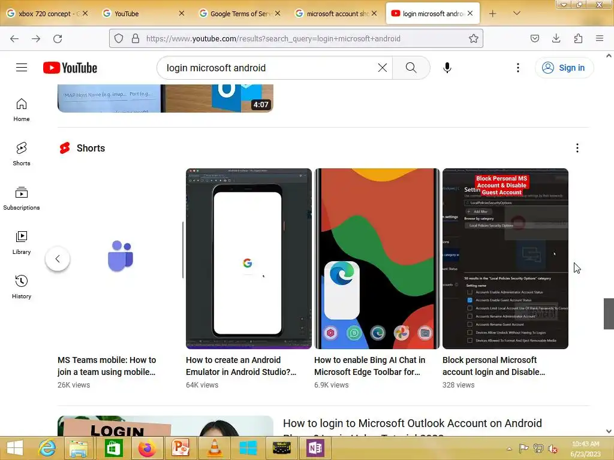Open the 4:07 video thumbnail
Screen dimensions: 614x460
click(165, 98)
